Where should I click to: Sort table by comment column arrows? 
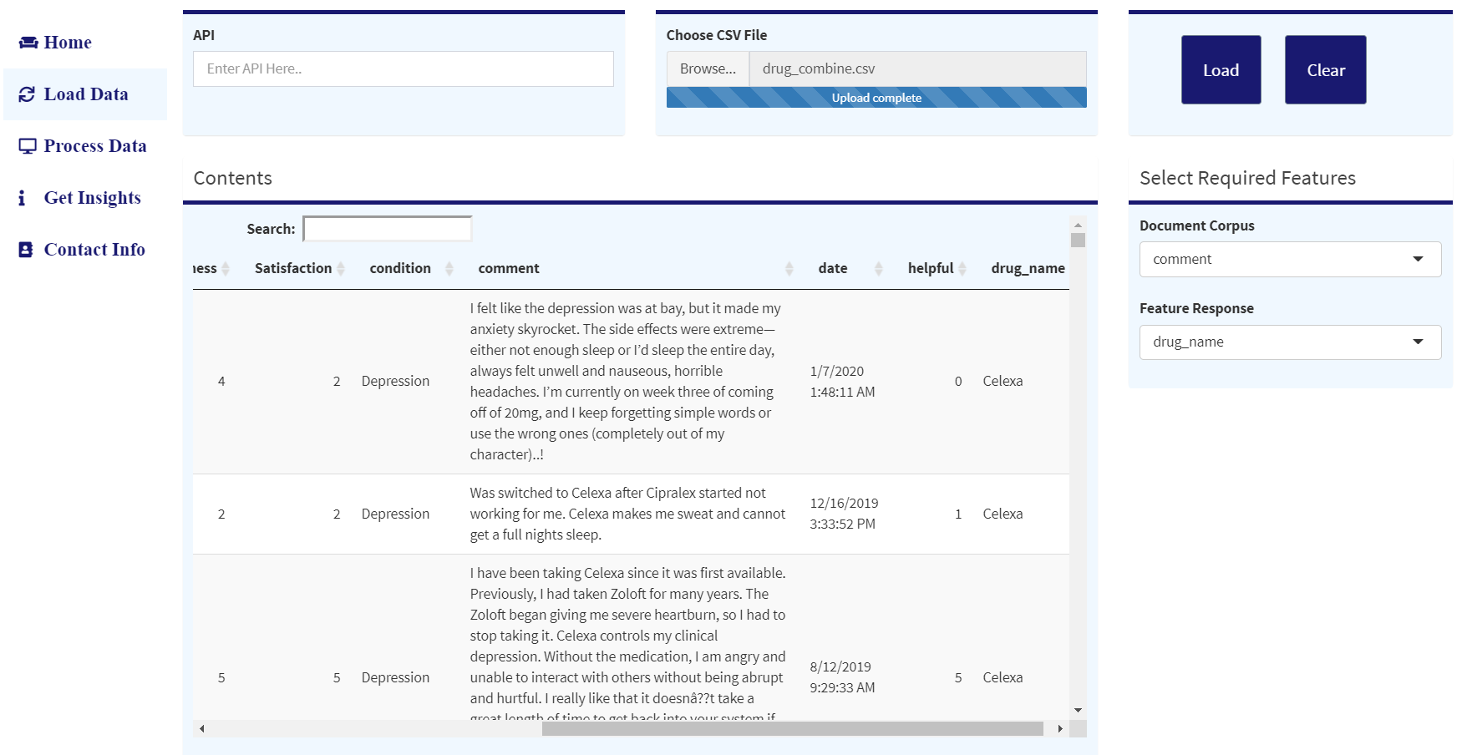tap(789, 268)
